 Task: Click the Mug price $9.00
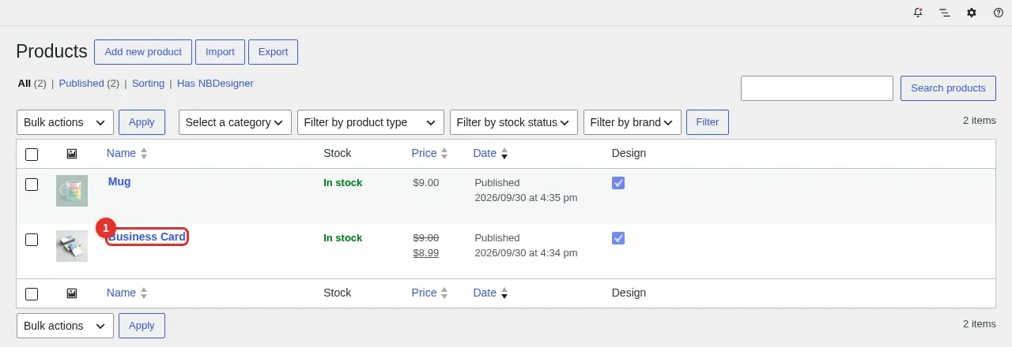click(426, 183)
